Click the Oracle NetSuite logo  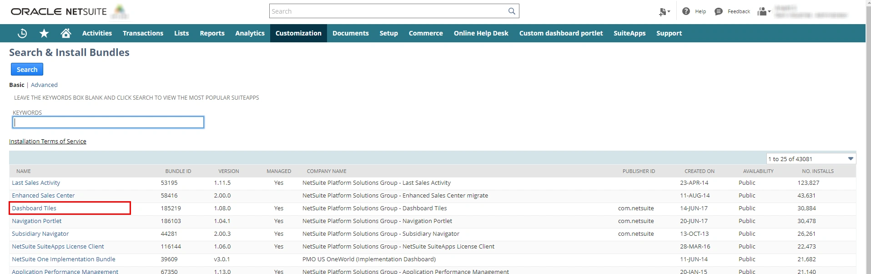click(x=59, y=11)
